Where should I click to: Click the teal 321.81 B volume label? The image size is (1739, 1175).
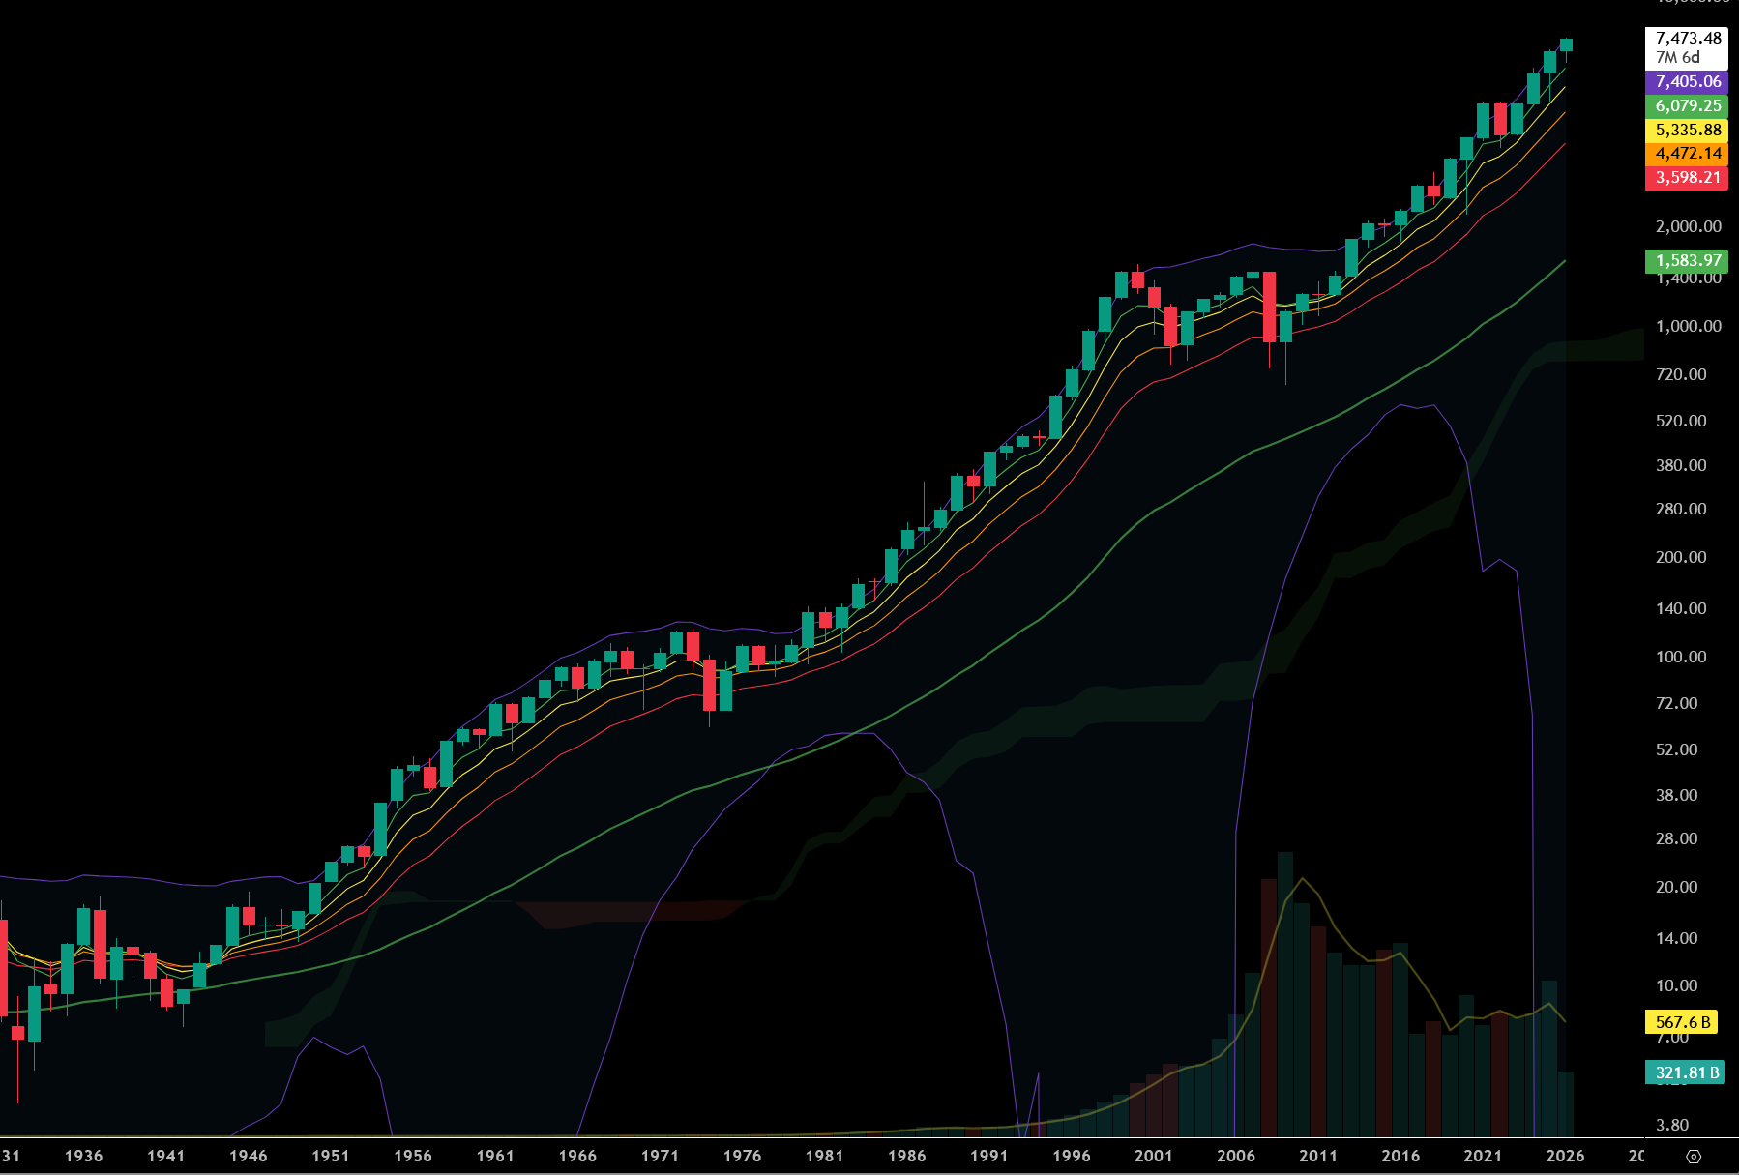tap(1686, 1072)
